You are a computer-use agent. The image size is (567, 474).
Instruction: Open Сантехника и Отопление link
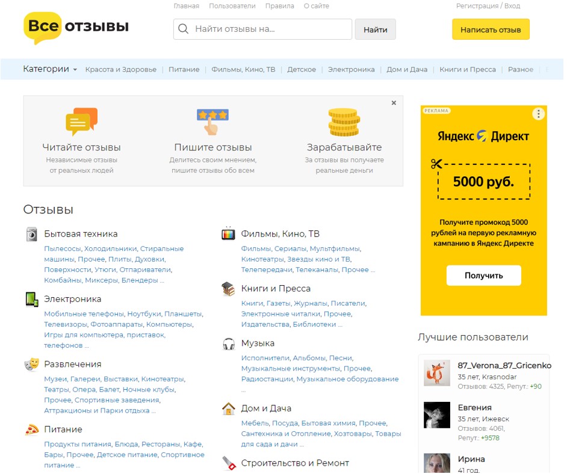click(x=285, y=434)
